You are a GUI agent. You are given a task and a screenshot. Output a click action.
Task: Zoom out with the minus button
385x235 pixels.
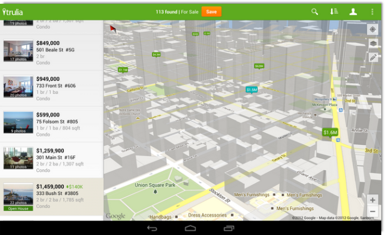pos(372,211)
